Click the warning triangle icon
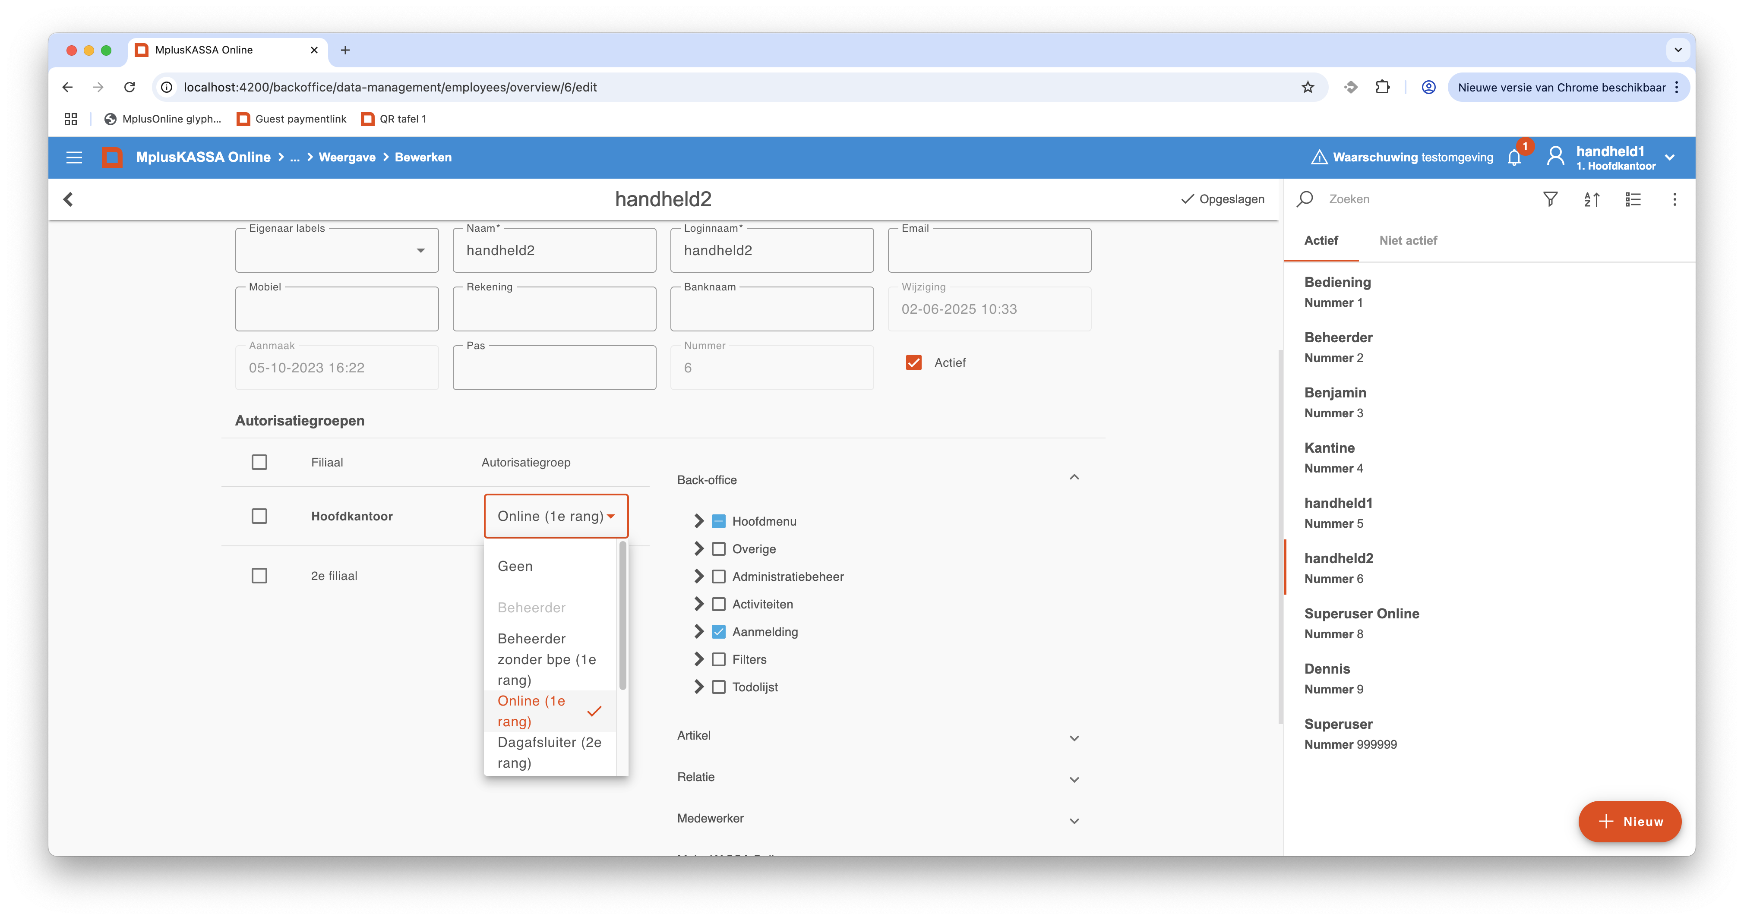This screenshot has height=920, width=1744. [x=1319, y=157]
